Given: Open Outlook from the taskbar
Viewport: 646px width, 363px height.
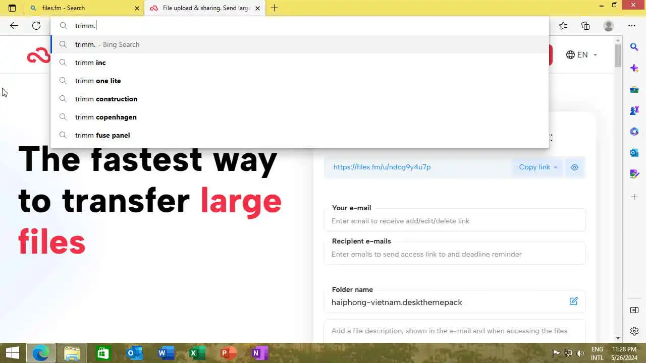Looking at the screenshot, I should [135, 353].
